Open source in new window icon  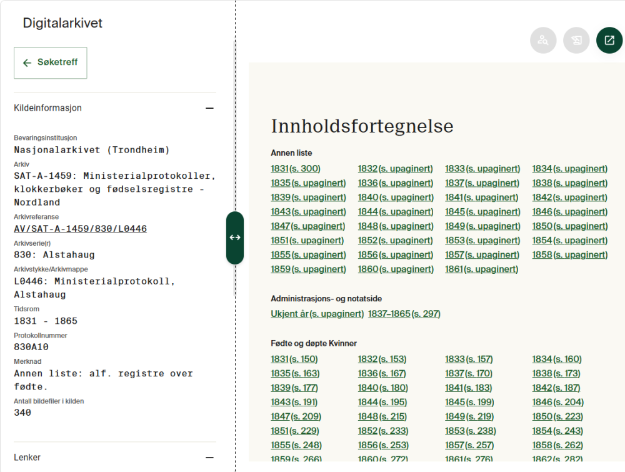point(609,40)
